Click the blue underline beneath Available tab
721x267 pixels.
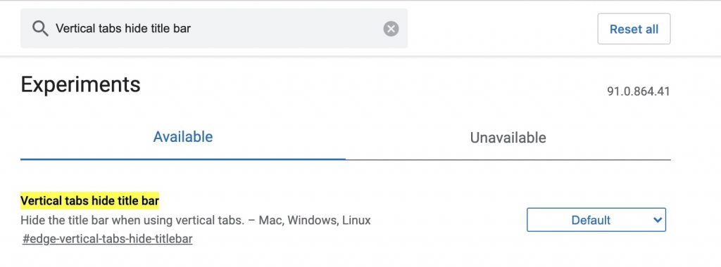pyautogui.click(x=183, y=159)
